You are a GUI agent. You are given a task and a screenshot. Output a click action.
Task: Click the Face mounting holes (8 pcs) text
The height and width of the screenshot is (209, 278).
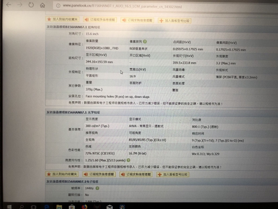[117, 96]
